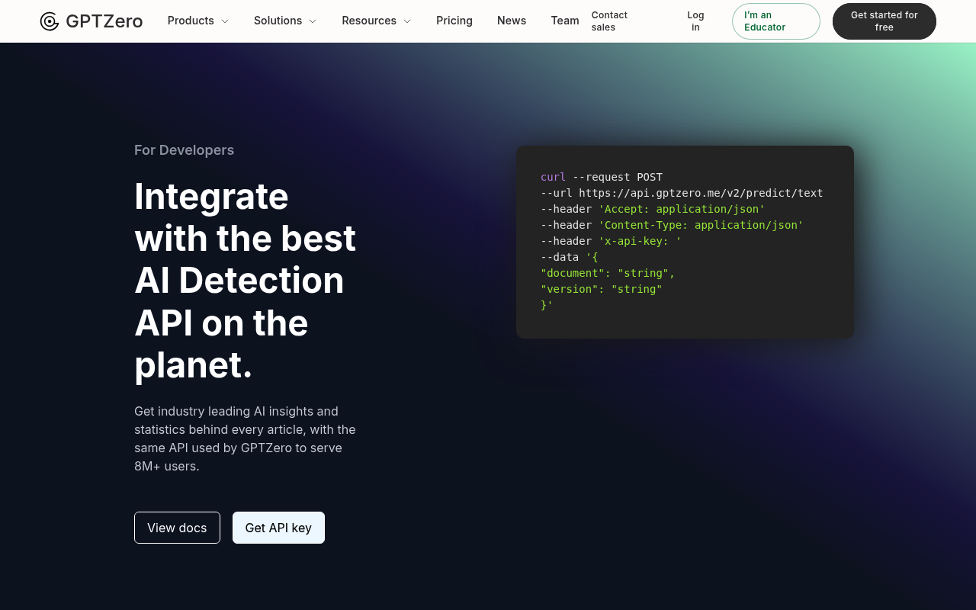Screen dimensions: 976x610
Task: Click the Accept header code line
Action: (653, 209)
